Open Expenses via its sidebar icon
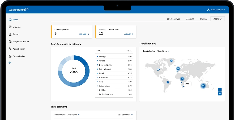Image resolution: width=235 pixels, height=120 pixels. pos(10,27)
